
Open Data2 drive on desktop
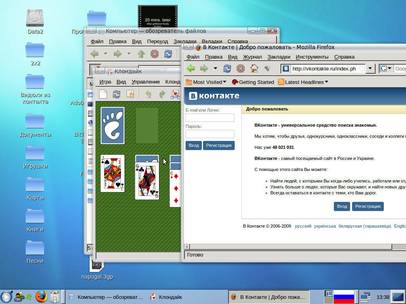coord(35,22)
